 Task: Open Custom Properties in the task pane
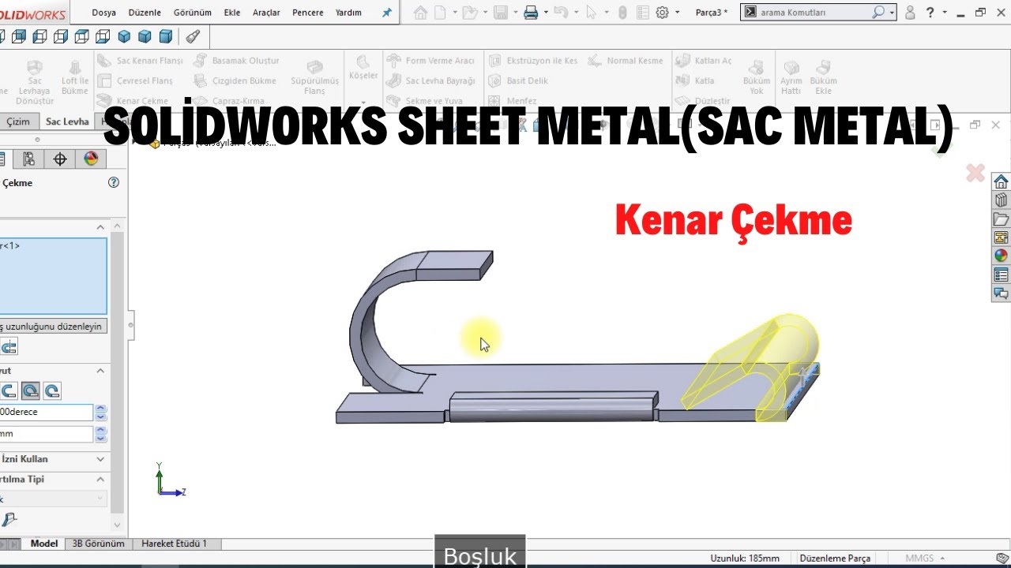point(1001,275)
